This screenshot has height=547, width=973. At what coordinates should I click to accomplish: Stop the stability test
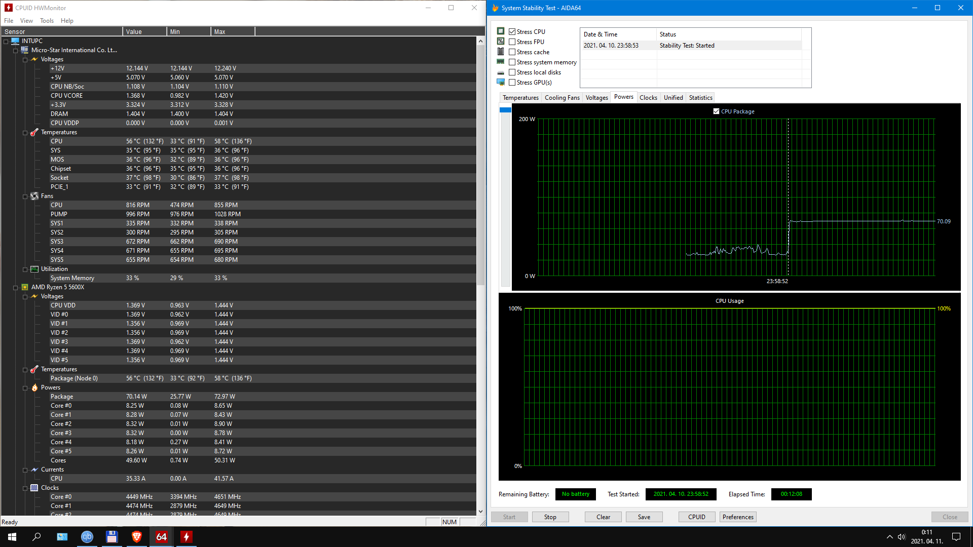[x=550, y=517]
